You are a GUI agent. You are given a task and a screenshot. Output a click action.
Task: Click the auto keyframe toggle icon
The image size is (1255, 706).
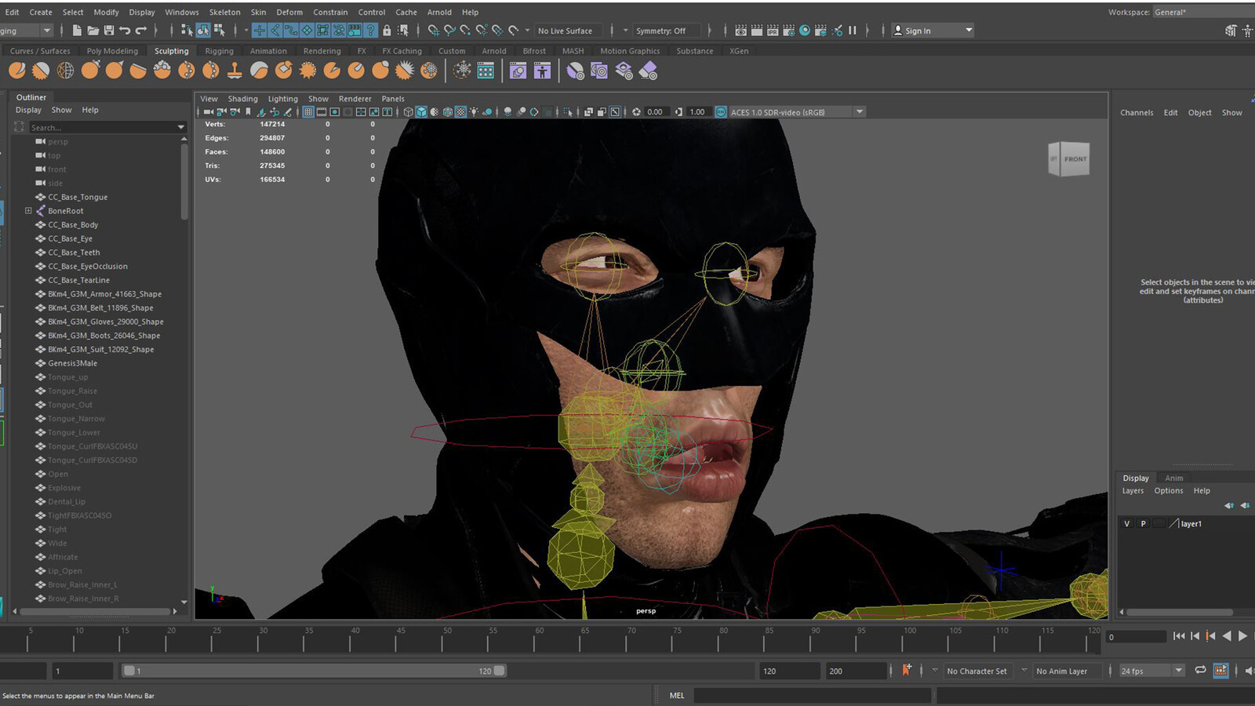[x=907, y=671]
